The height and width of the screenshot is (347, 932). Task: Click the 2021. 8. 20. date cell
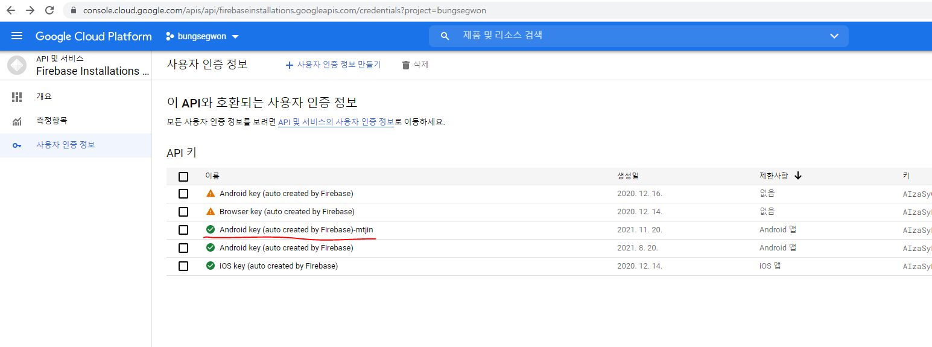638,248
